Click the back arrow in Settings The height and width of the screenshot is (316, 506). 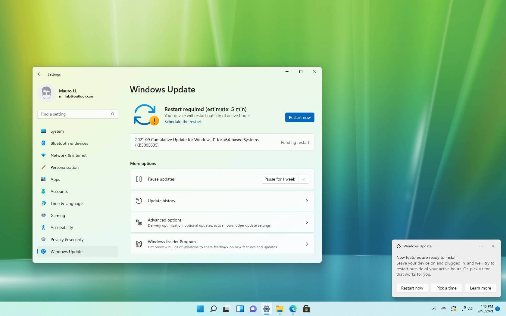tap(40, 74)
